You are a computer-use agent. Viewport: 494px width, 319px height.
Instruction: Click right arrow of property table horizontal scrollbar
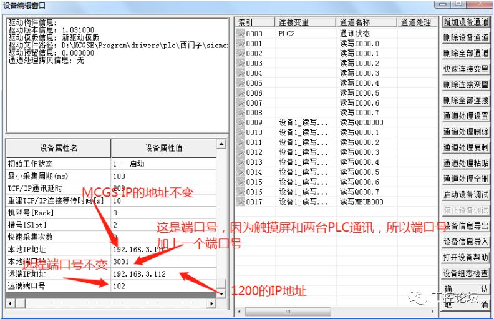click(211, 303)
